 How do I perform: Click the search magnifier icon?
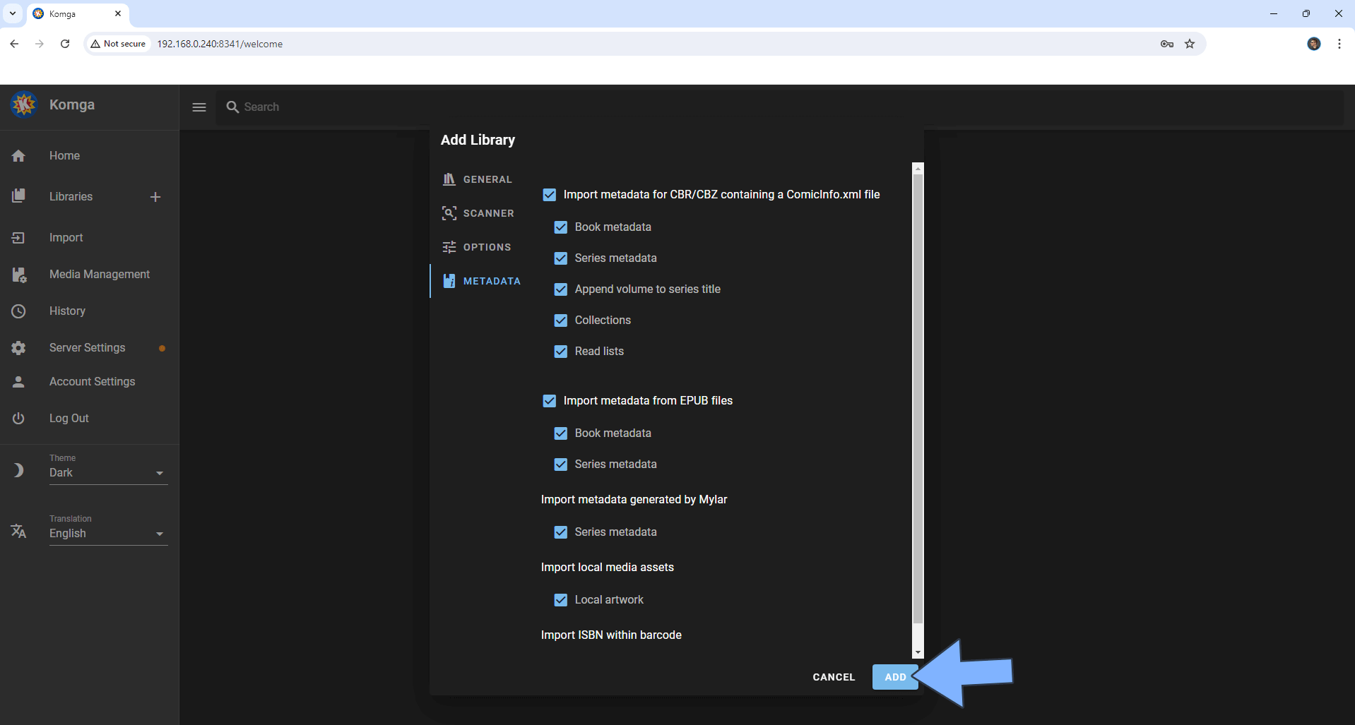(232, 107)
